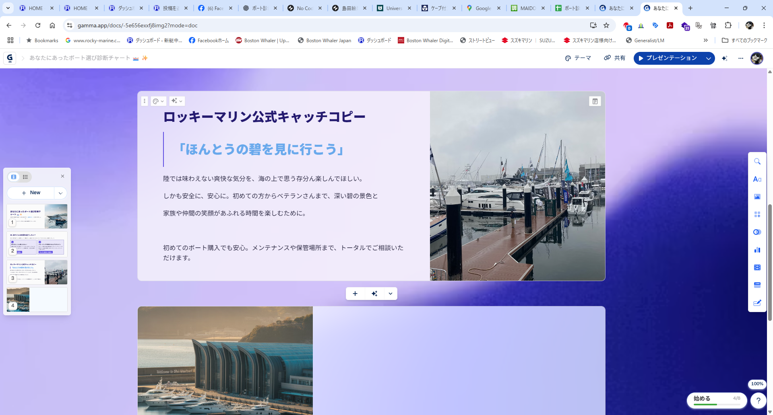This screenshot has width=773, height=415.
Task: Expand add-card options chevron
Action: (391, 294)
